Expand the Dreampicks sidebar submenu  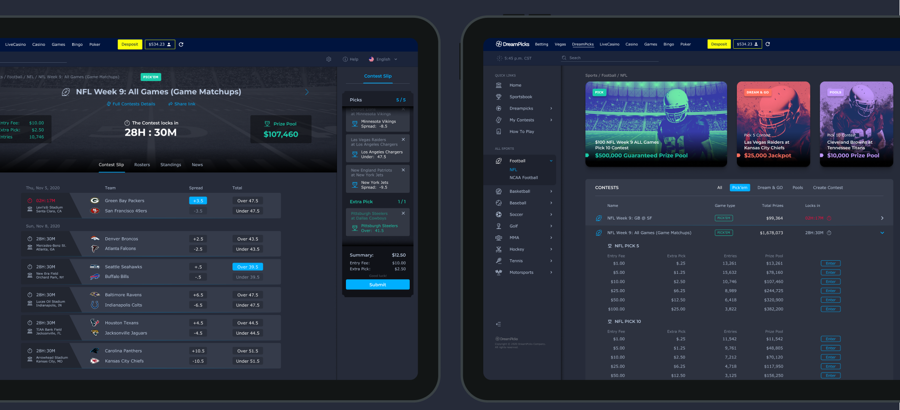[x=551, y=109]
